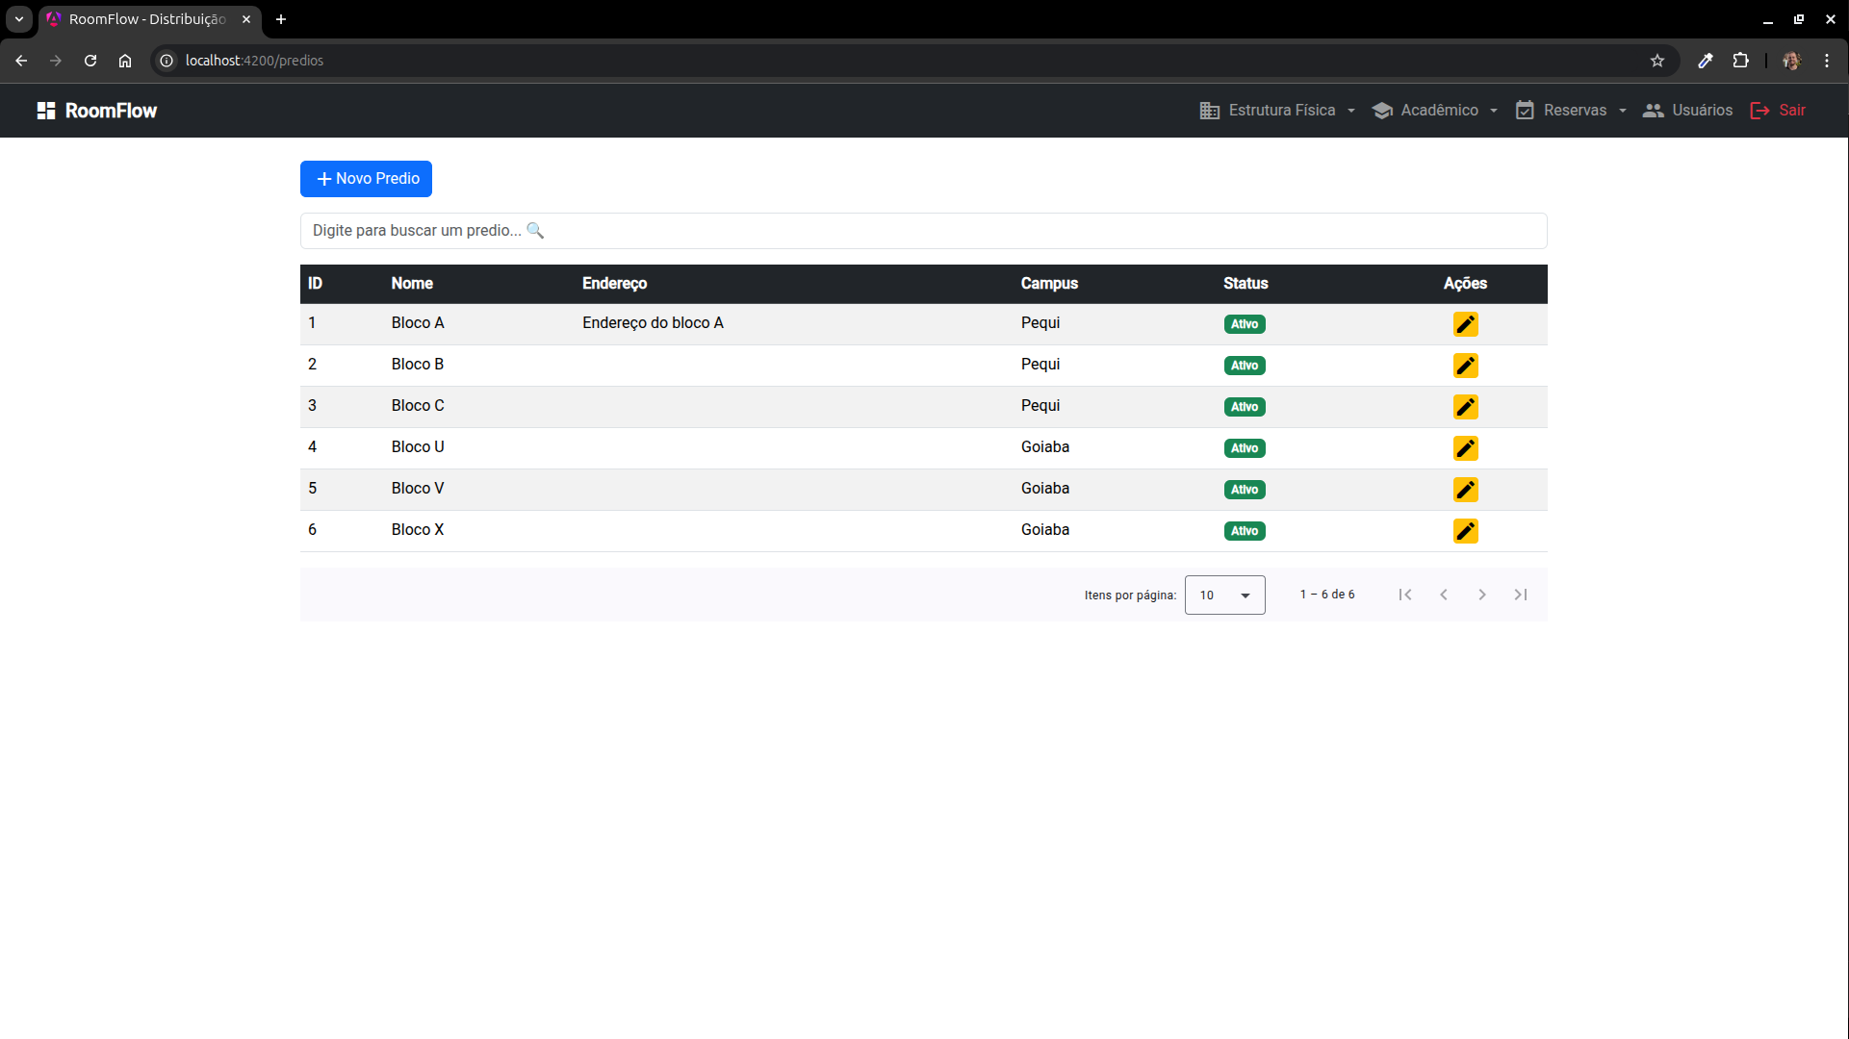Viewport: 1849px width, 1039px height.
Task: Click the next page arrow
Action: point(1481,595)
